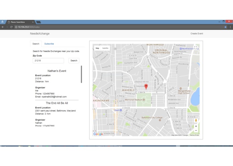Click the Google logo on the map
233x166 pixels.
point(98,134)
